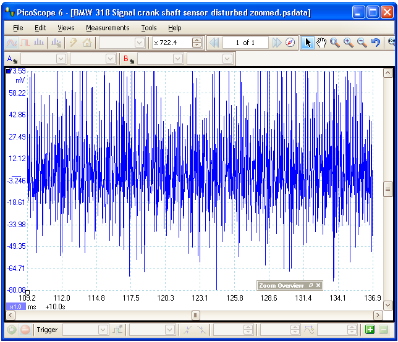398x342 pixels.
Task: Expand Channel B range dropdown
Action: click(177, 59)
